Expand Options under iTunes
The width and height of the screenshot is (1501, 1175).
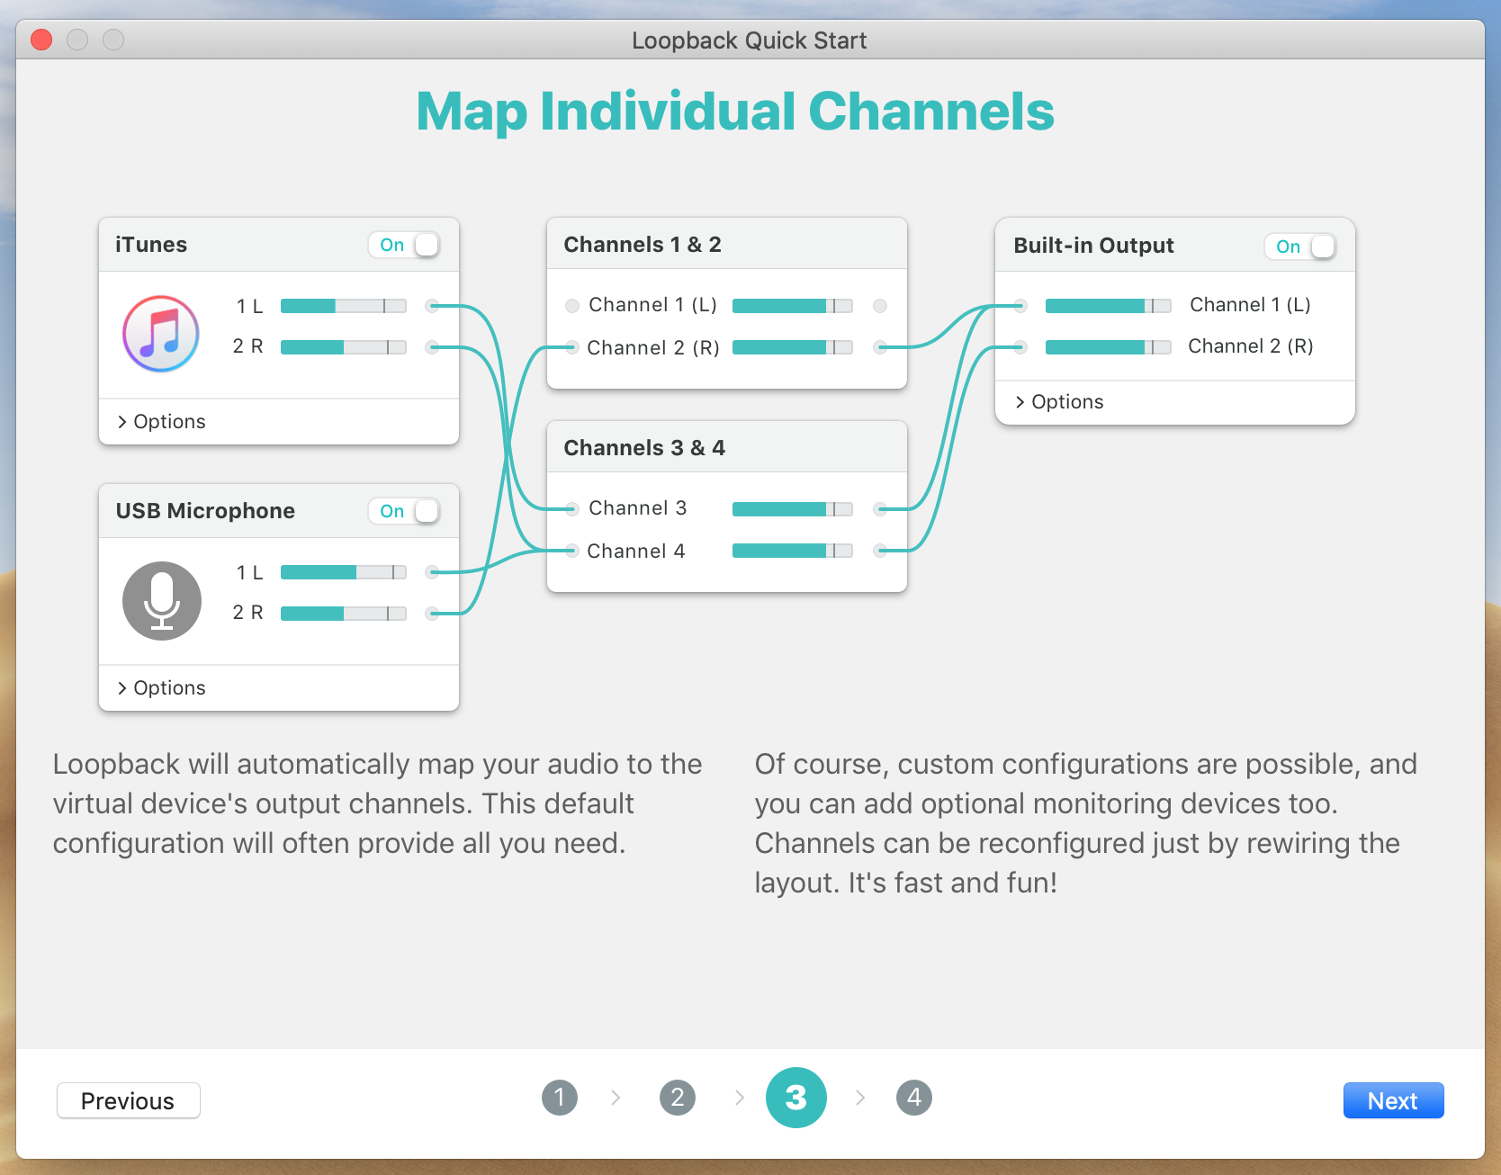pos(161,422)
